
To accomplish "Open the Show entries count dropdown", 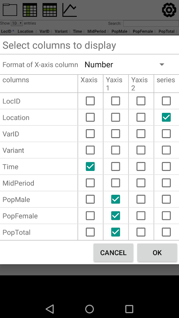I will pyautogui.click(x=17, y=23).
